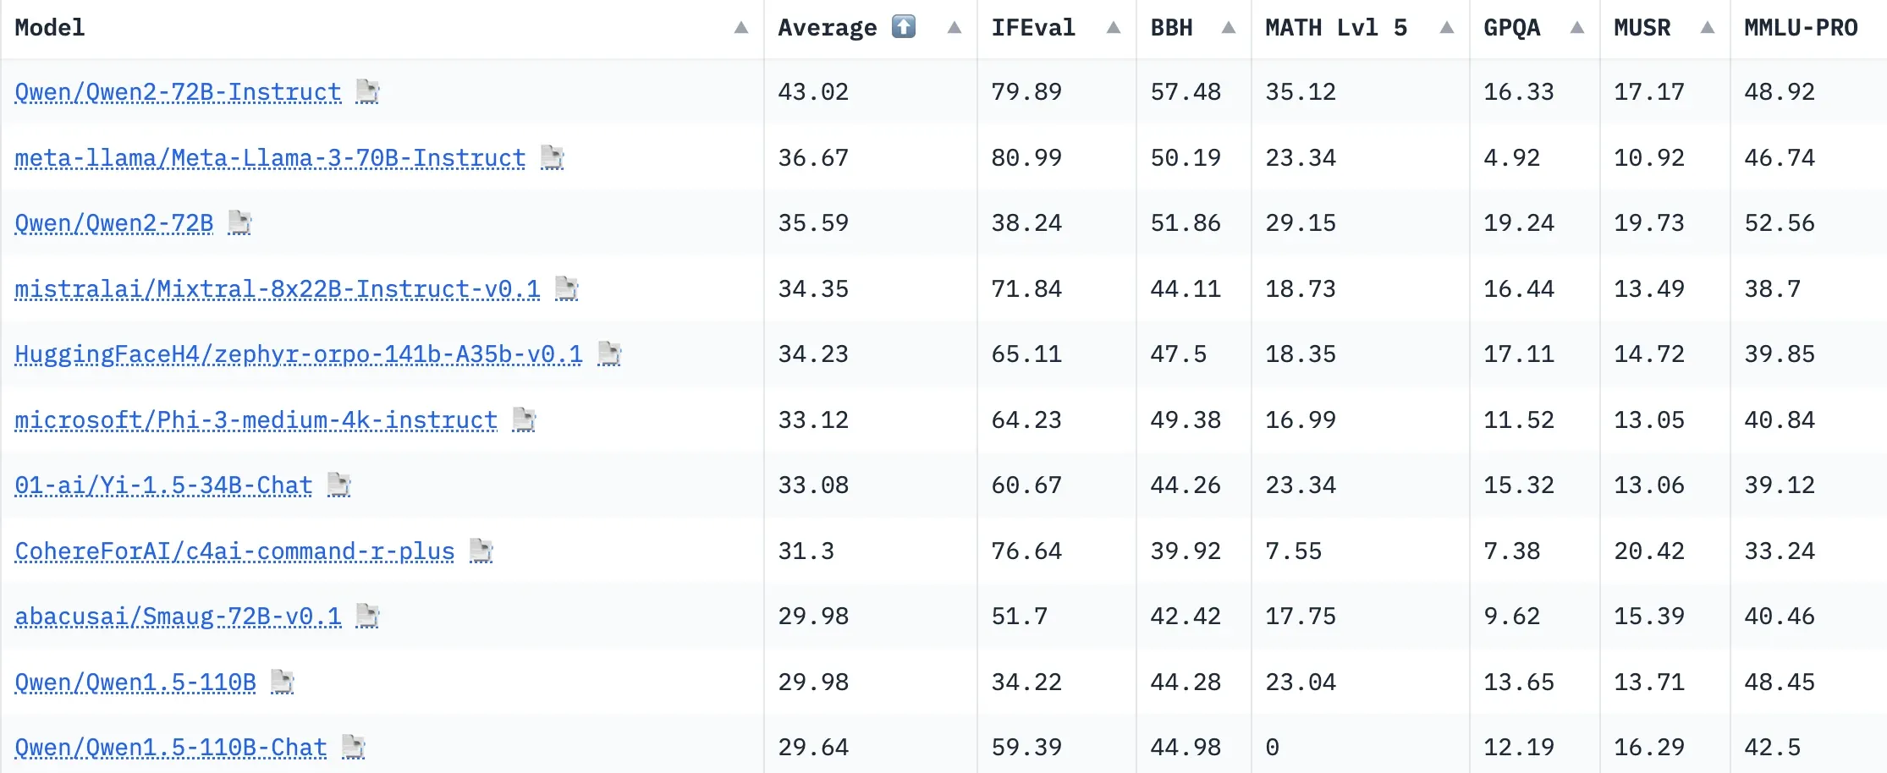Copy the c4ai-command-r-plus model name
Viewport: 1887px width, 773px height.
click(482, 551)
